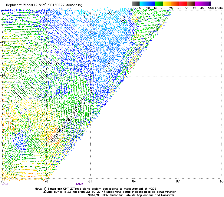This screenshot has width=224, height=197.
Task: Click the purple '12:02' time stamp
Action: 4,184
